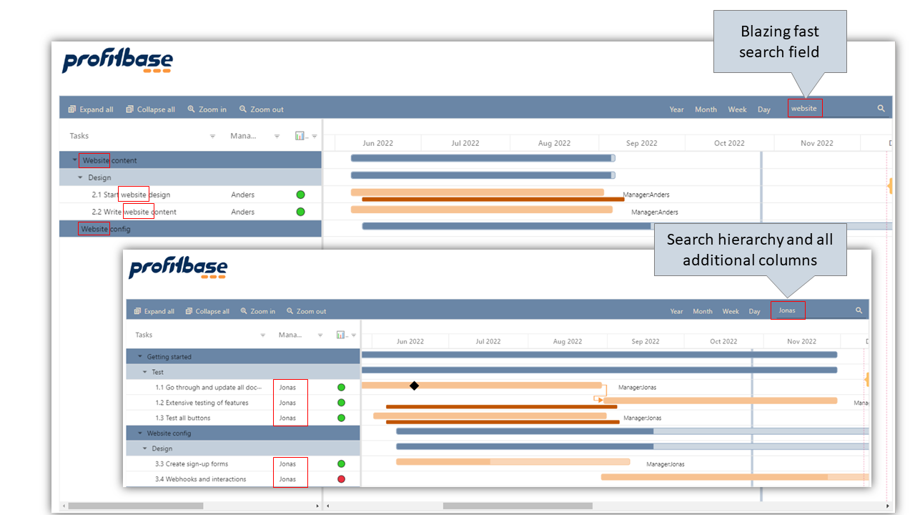Switch lower timeline to Week view
This screenshot has height=515, width=915.
click(x=731, y=311)
